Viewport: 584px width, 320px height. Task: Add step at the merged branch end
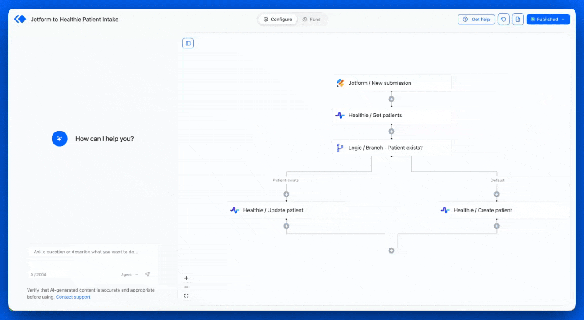(x=391, y=251)
